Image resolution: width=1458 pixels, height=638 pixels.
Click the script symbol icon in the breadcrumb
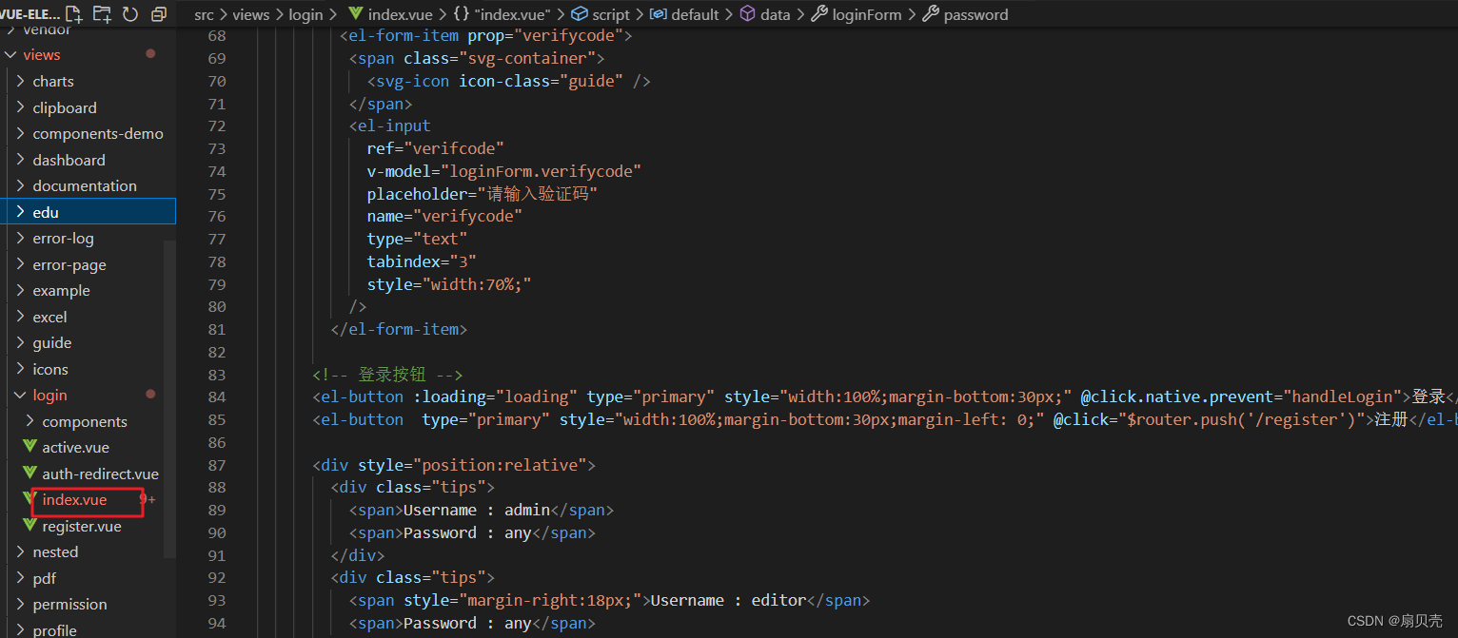(x=580, y=14)
